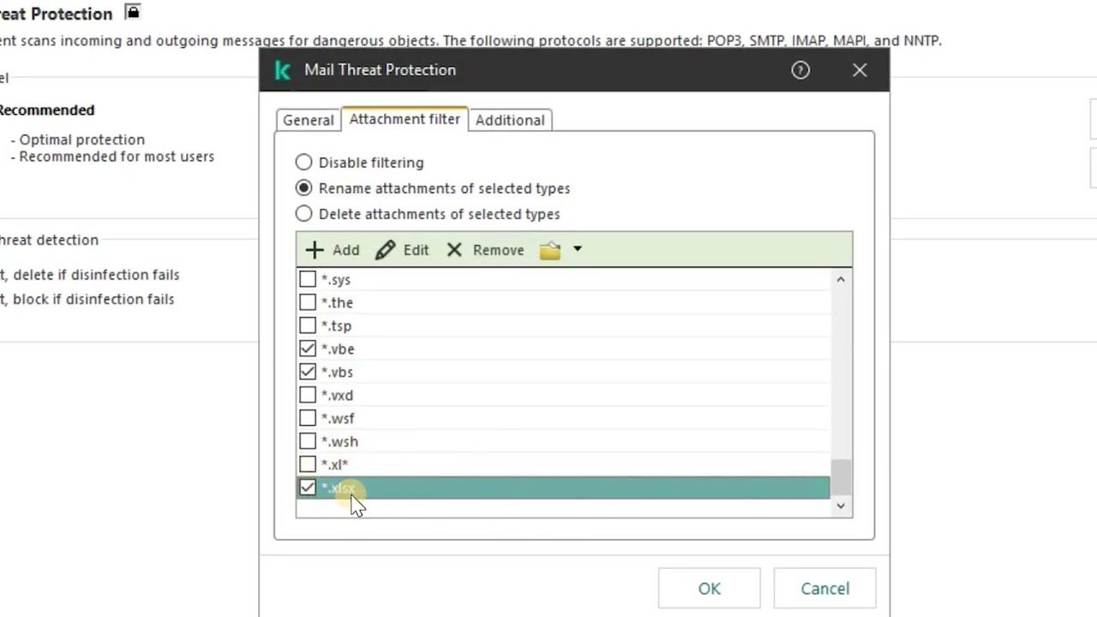
Task: Click the Edit pencil icon
Action: [x=385, y=249]
